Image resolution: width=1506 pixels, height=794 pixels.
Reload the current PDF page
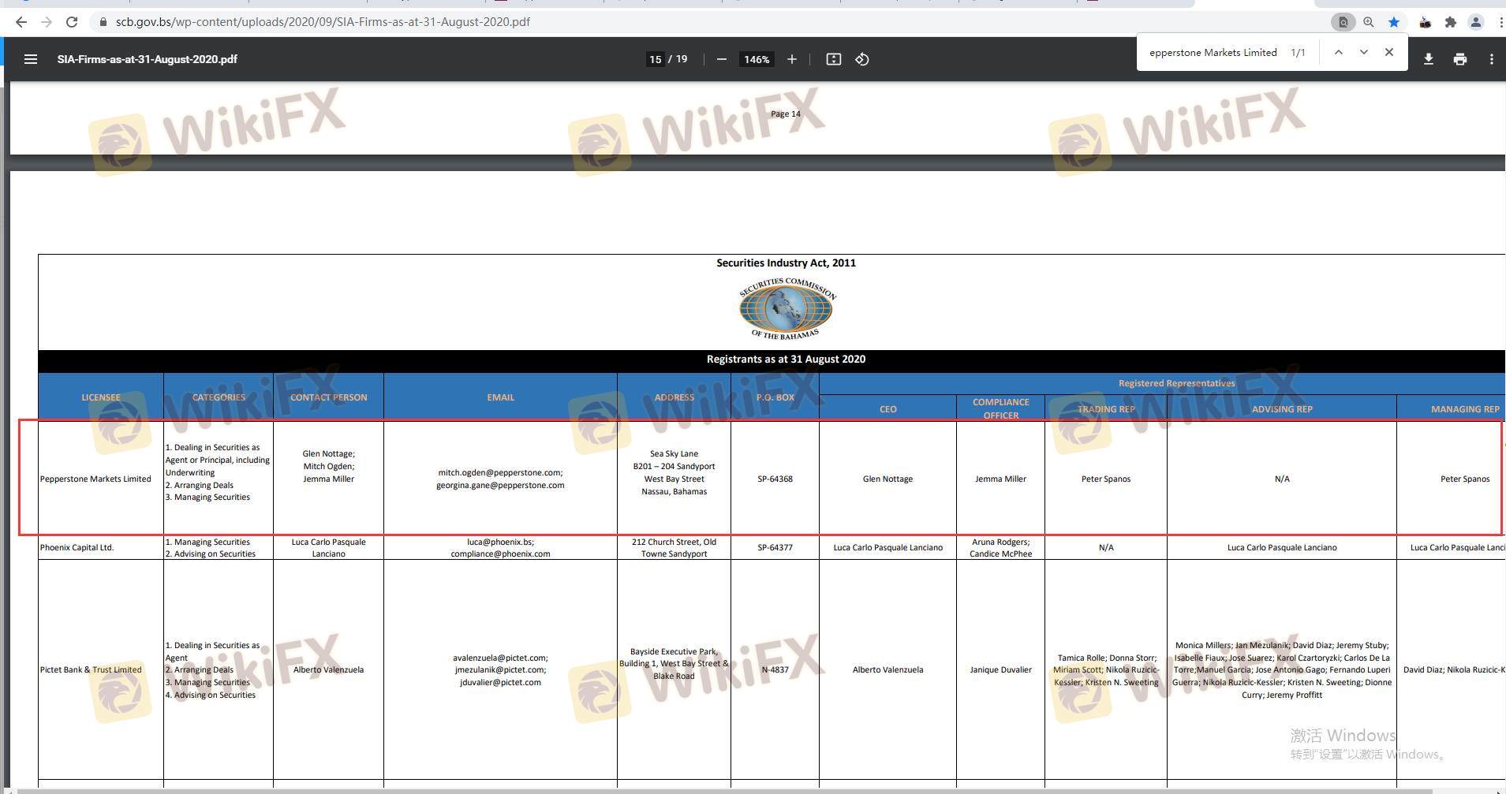[x=72, y=22]
